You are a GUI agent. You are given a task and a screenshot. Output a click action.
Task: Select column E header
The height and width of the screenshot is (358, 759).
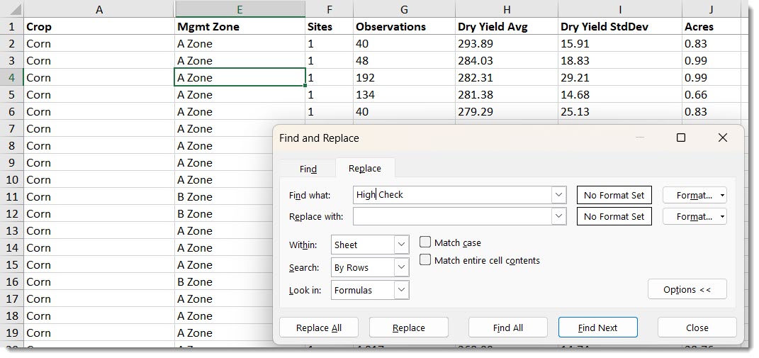tap(240, 9)
